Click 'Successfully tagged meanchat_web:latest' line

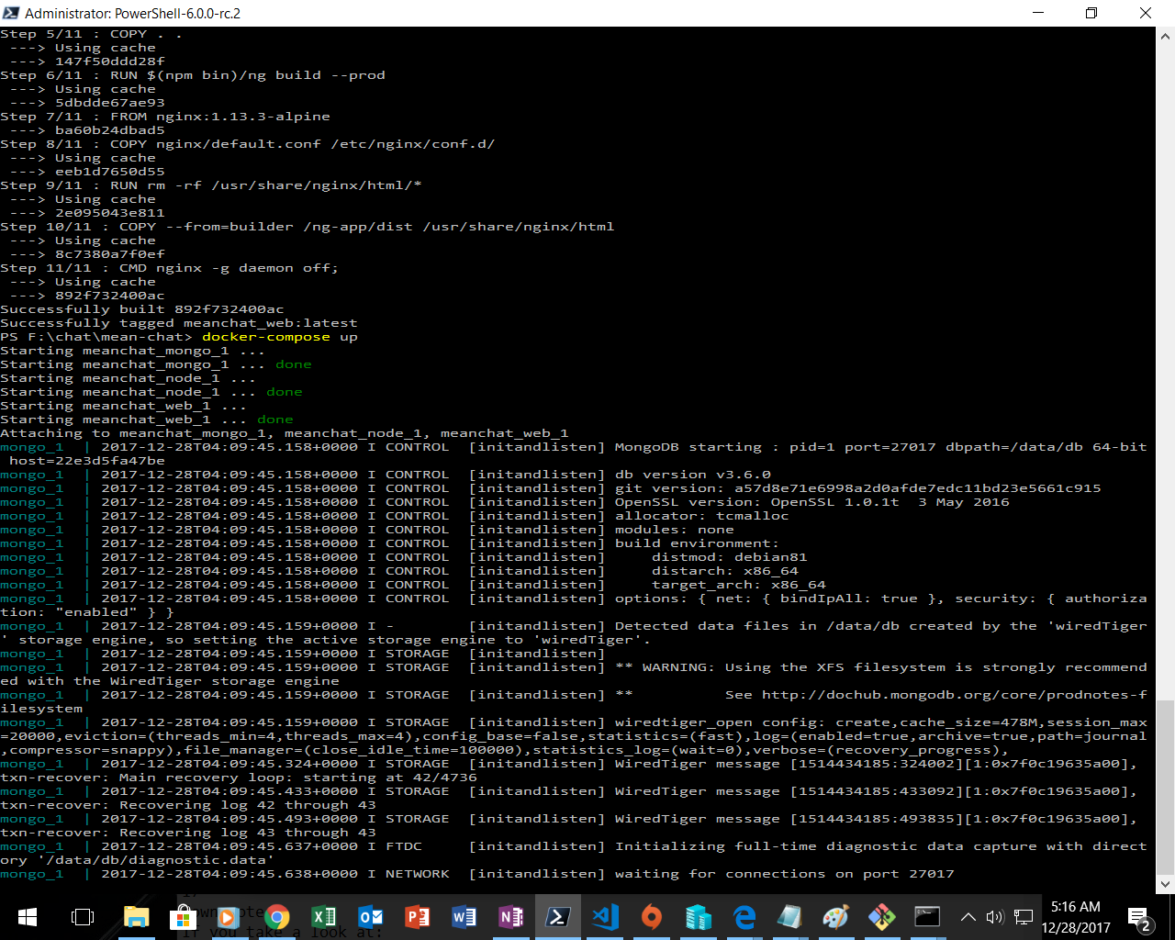pyautogui.click(x=179, y=323)
